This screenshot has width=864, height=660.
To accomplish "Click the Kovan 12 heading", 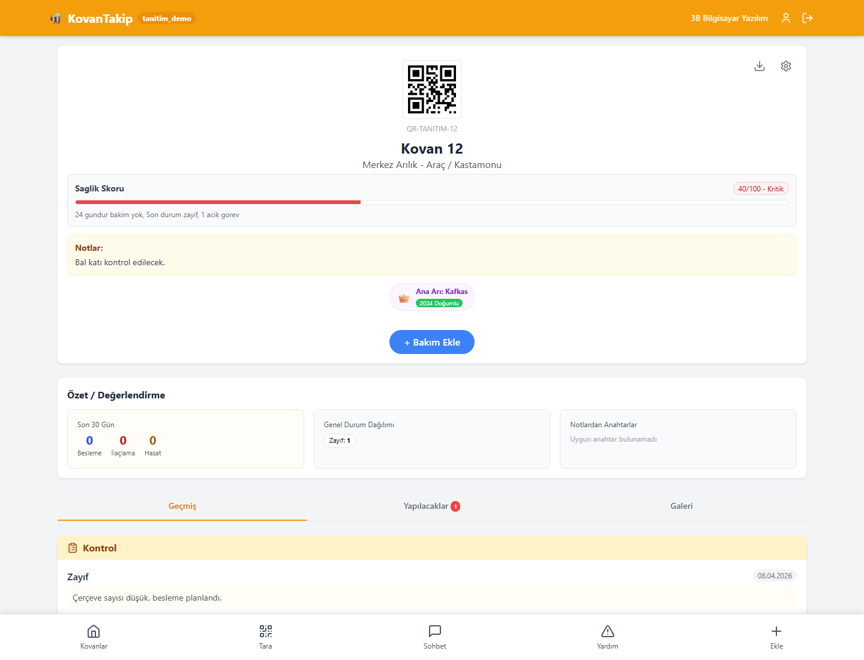I will [x=432, y=149].
